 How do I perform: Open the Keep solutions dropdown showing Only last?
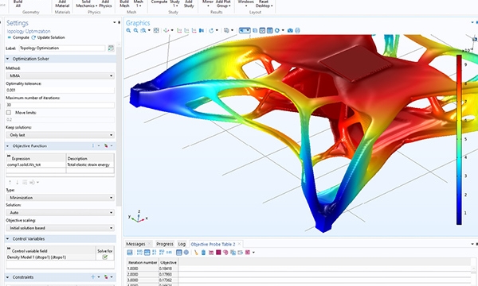pos(60,135)
